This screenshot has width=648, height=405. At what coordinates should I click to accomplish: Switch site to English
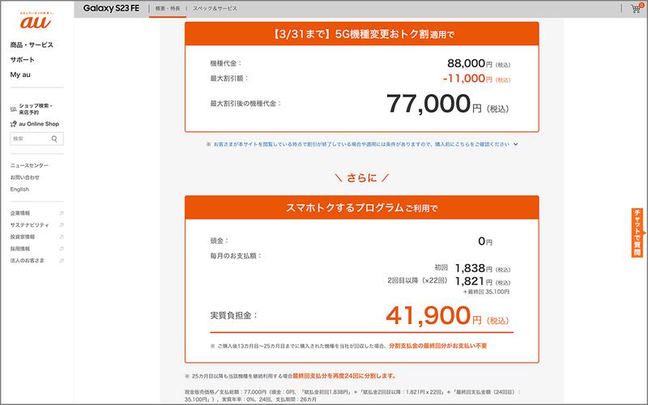(x=19, y=190)
